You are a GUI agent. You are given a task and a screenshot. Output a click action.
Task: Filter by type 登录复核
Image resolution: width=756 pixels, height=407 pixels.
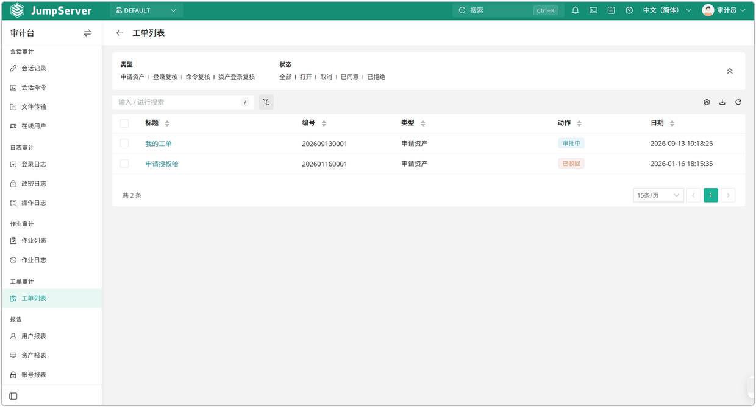pos(165,77)
